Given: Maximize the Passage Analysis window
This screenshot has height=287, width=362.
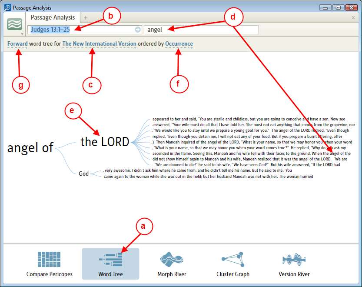Looking at the screenshot, I should point(338,8).
